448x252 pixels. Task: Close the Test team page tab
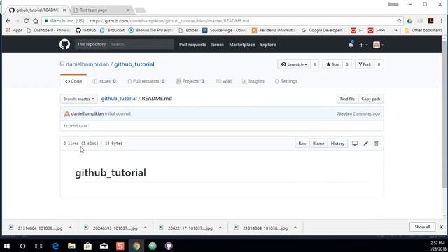click(x=128, y=10)
